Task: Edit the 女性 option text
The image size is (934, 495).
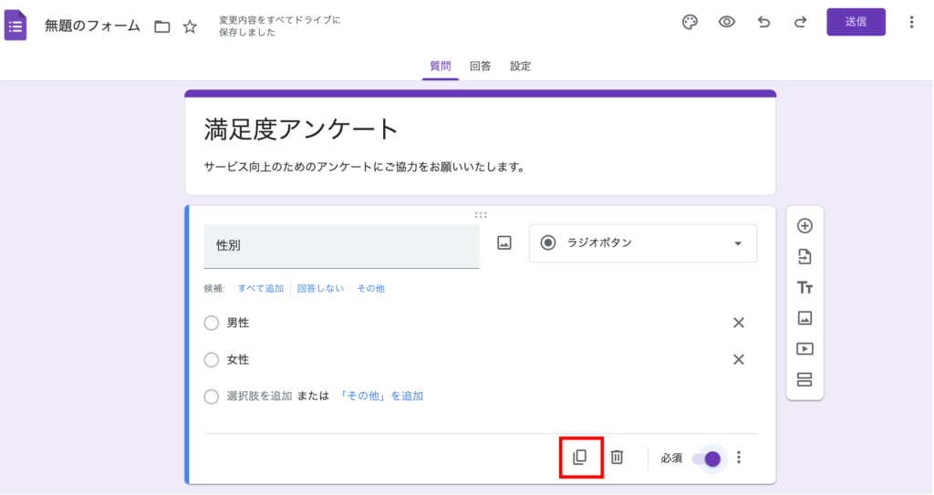Action: coord(238,360)
